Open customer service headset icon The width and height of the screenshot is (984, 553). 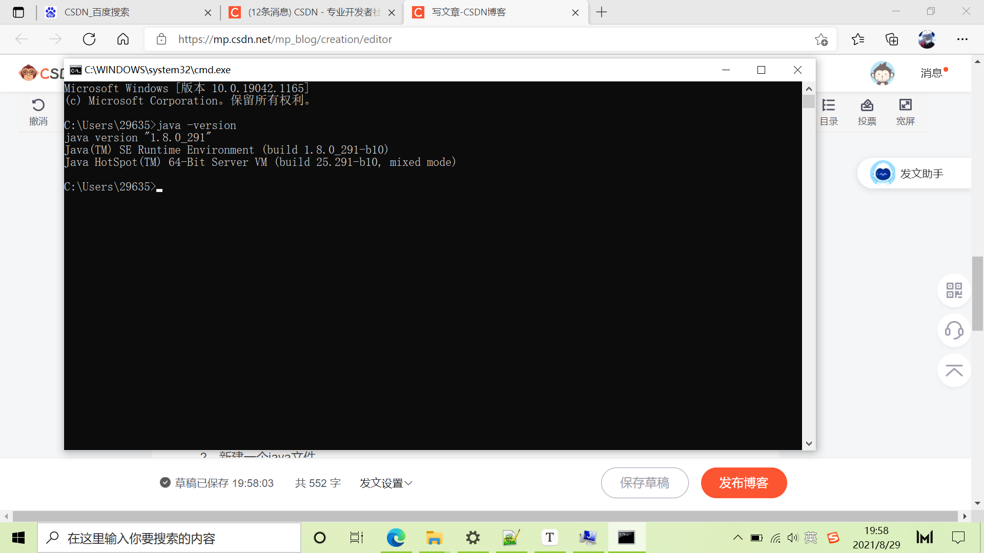(954, 330)
